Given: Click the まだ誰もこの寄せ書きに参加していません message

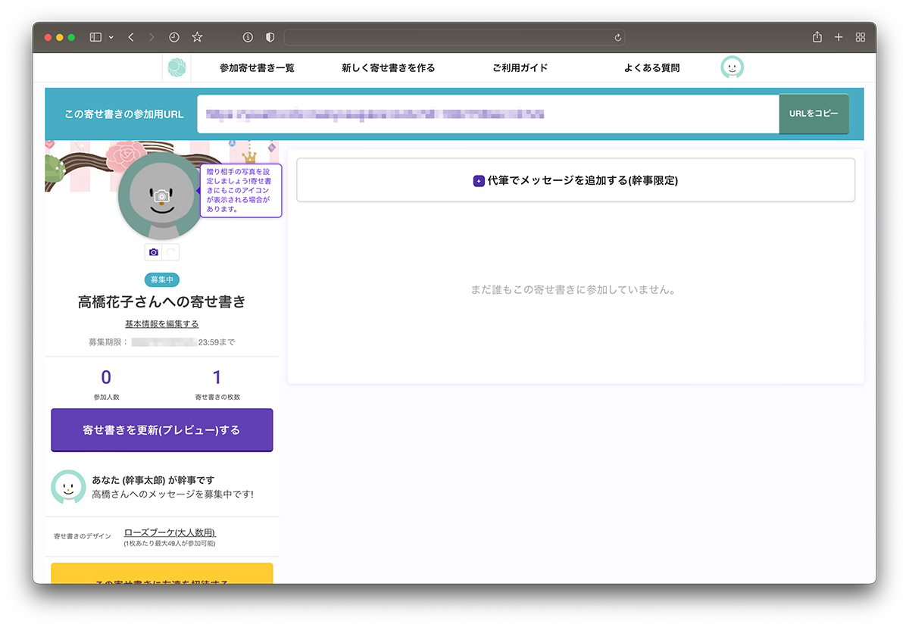Looking at the screenshot, I should point(573,290).
